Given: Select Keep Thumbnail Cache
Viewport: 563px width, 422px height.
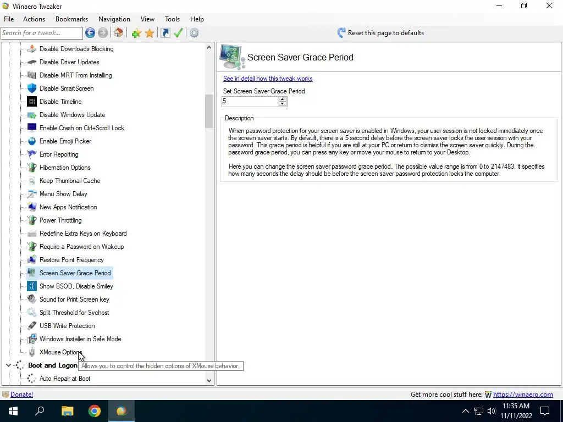Looking at the screenshot, I should pyautogui.click(x=70, y=181).
